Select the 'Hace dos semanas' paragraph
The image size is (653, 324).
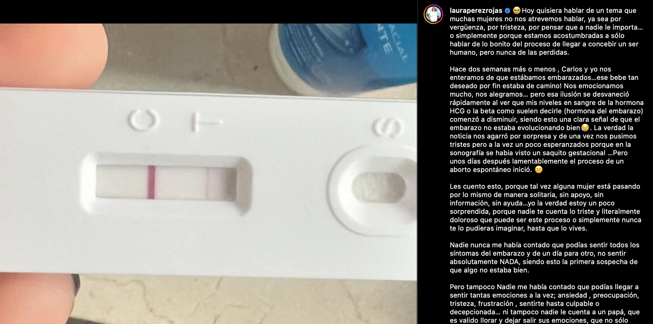click(x=546, y=119)
